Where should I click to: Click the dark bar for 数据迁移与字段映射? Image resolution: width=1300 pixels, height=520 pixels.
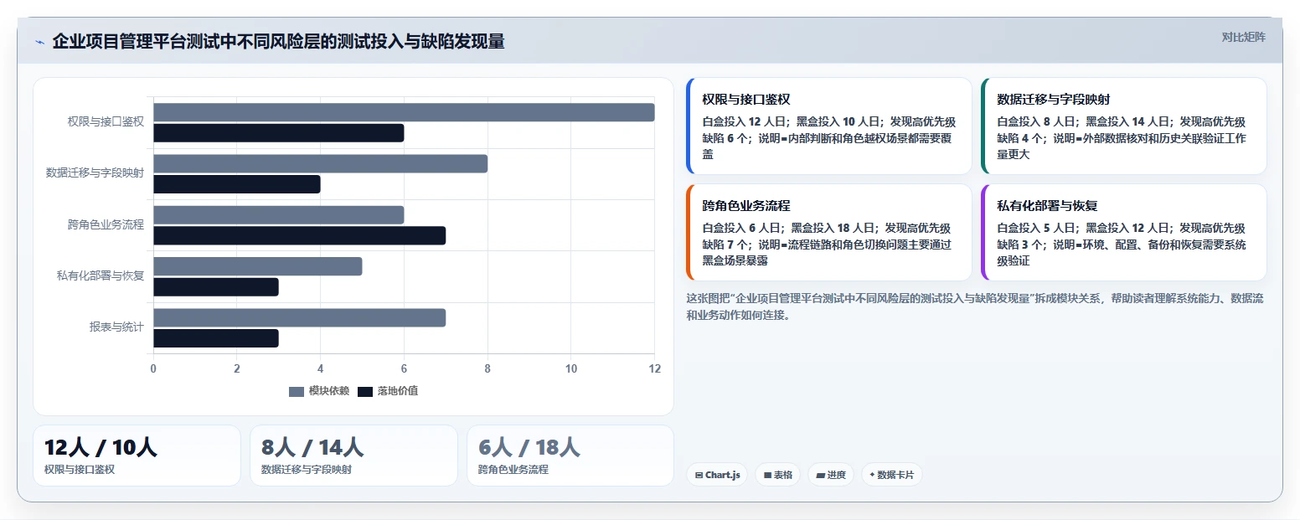[x=237, y=184]
